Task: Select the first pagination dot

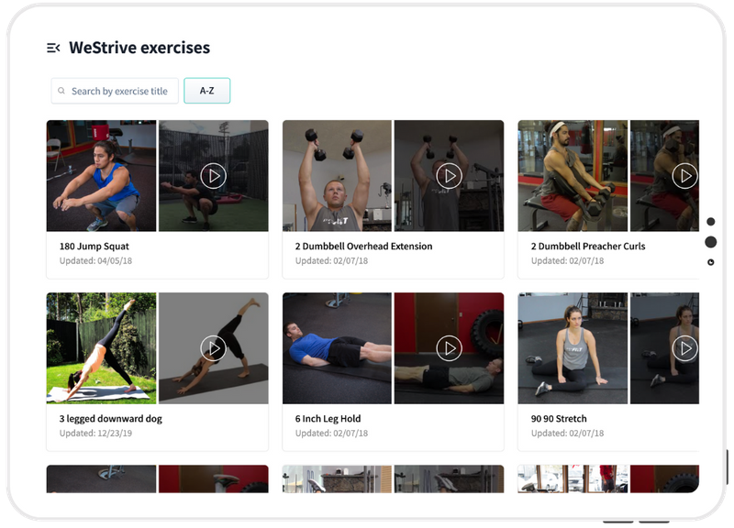Action: tap(709, 220)
